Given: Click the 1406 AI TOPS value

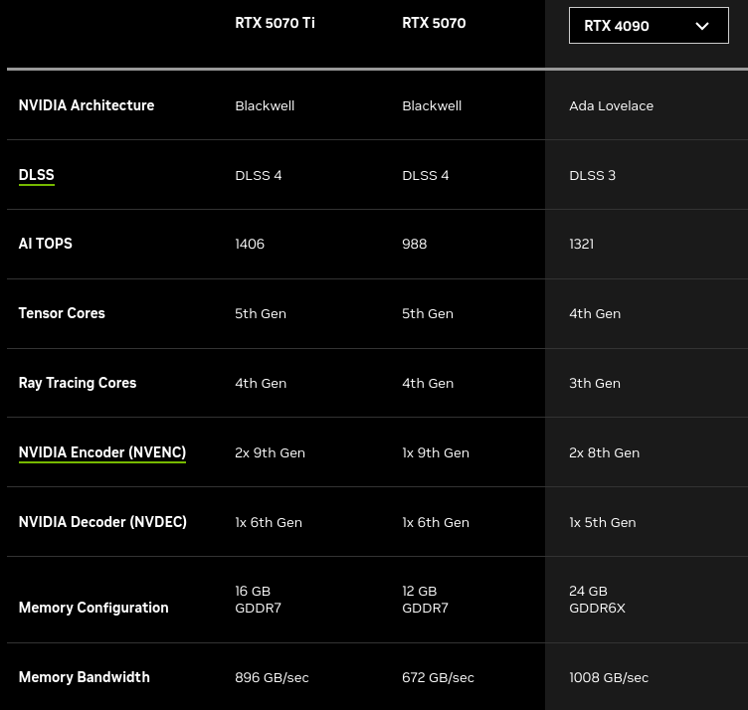Looking at the screenshot, I should pos(250,245).
